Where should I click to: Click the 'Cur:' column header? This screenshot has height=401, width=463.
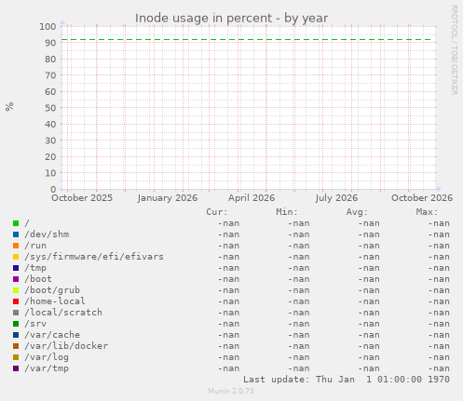[217, 212]
